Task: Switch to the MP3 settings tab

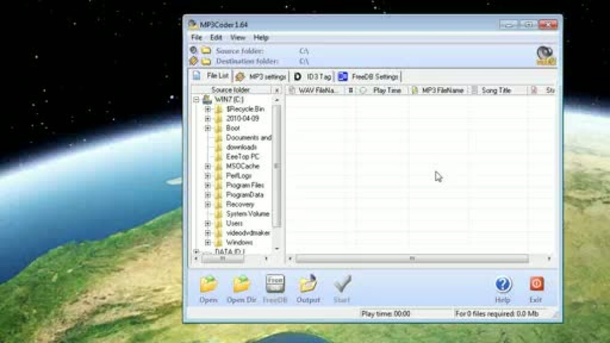Action: point(261,77)
